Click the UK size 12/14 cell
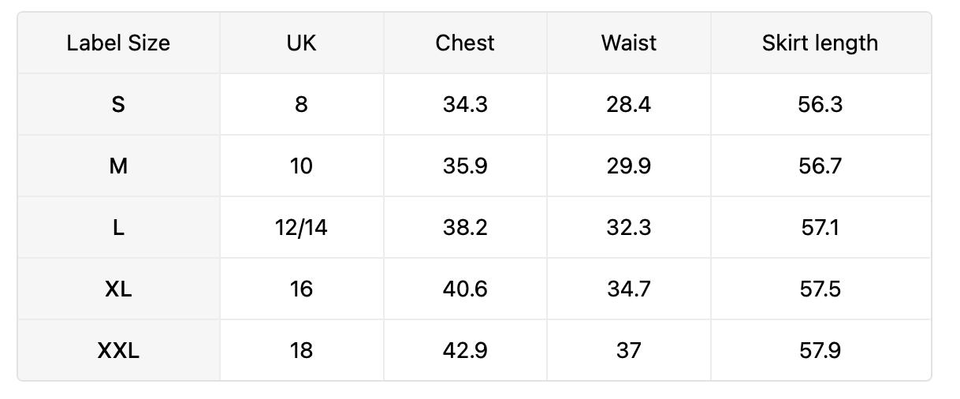The image size is (960, 399). pyautogui.click(x=302, y=227)
